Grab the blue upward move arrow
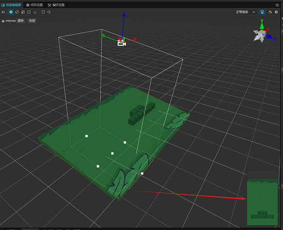This screenshot has width=283, height=230. (x=124, y=14)
